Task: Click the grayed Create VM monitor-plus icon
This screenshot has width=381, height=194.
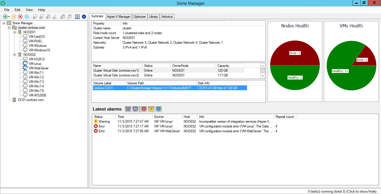Action: pyautogui.click(x=35, y=17)
